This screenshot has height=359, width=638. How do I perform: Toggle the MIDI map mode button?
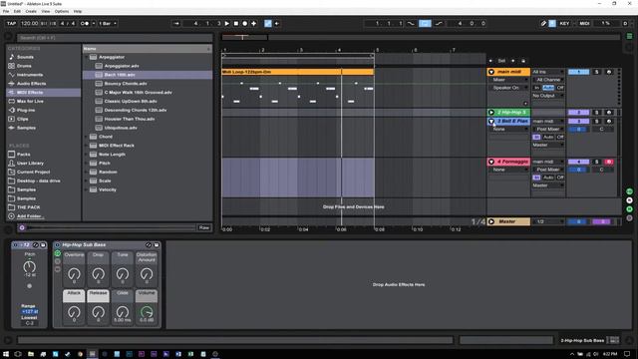tap(585, 24)
